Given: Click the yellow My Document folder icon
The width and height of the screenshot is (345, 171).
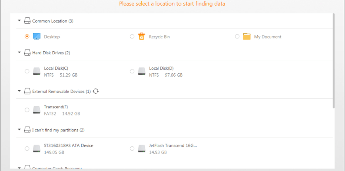Looking at the screenshot, I should [x=247, y=37].
